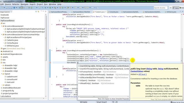Open the Project menu
The height and width of the screenshot is (103, 184).
point(40,4)
